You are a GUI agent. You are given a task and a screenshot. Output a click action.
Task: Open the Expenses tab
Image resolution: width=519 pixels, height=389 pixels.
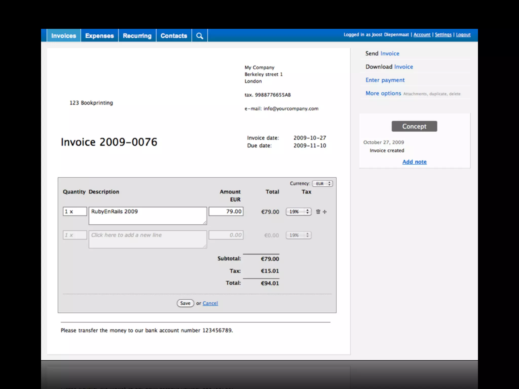pyautogui.click(x=99, y=36)
